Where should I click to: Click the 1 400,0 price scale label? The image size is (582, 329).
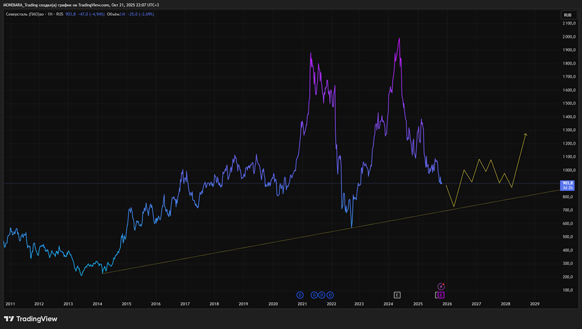[569, 117]
